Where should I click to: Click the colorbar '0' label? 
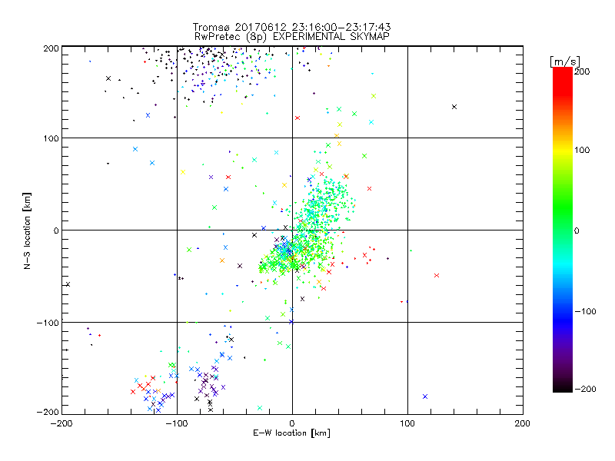tap(577, 230)
